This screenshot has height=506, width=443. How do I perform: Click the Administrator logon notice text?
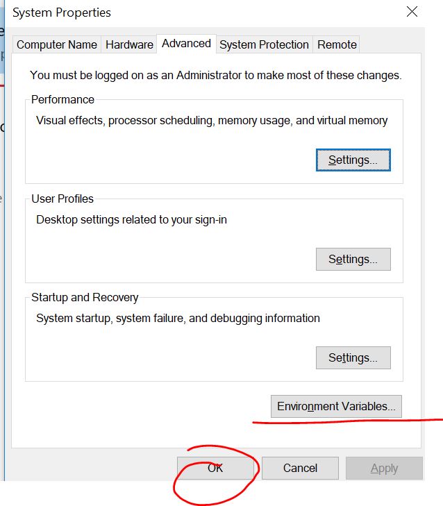(216, 75)
